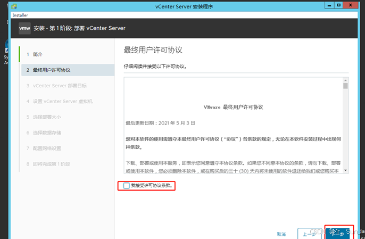Click the 最后更新日期：2021 年 5 月 3 日 line
365x239 pixels.
click(160, 123)
